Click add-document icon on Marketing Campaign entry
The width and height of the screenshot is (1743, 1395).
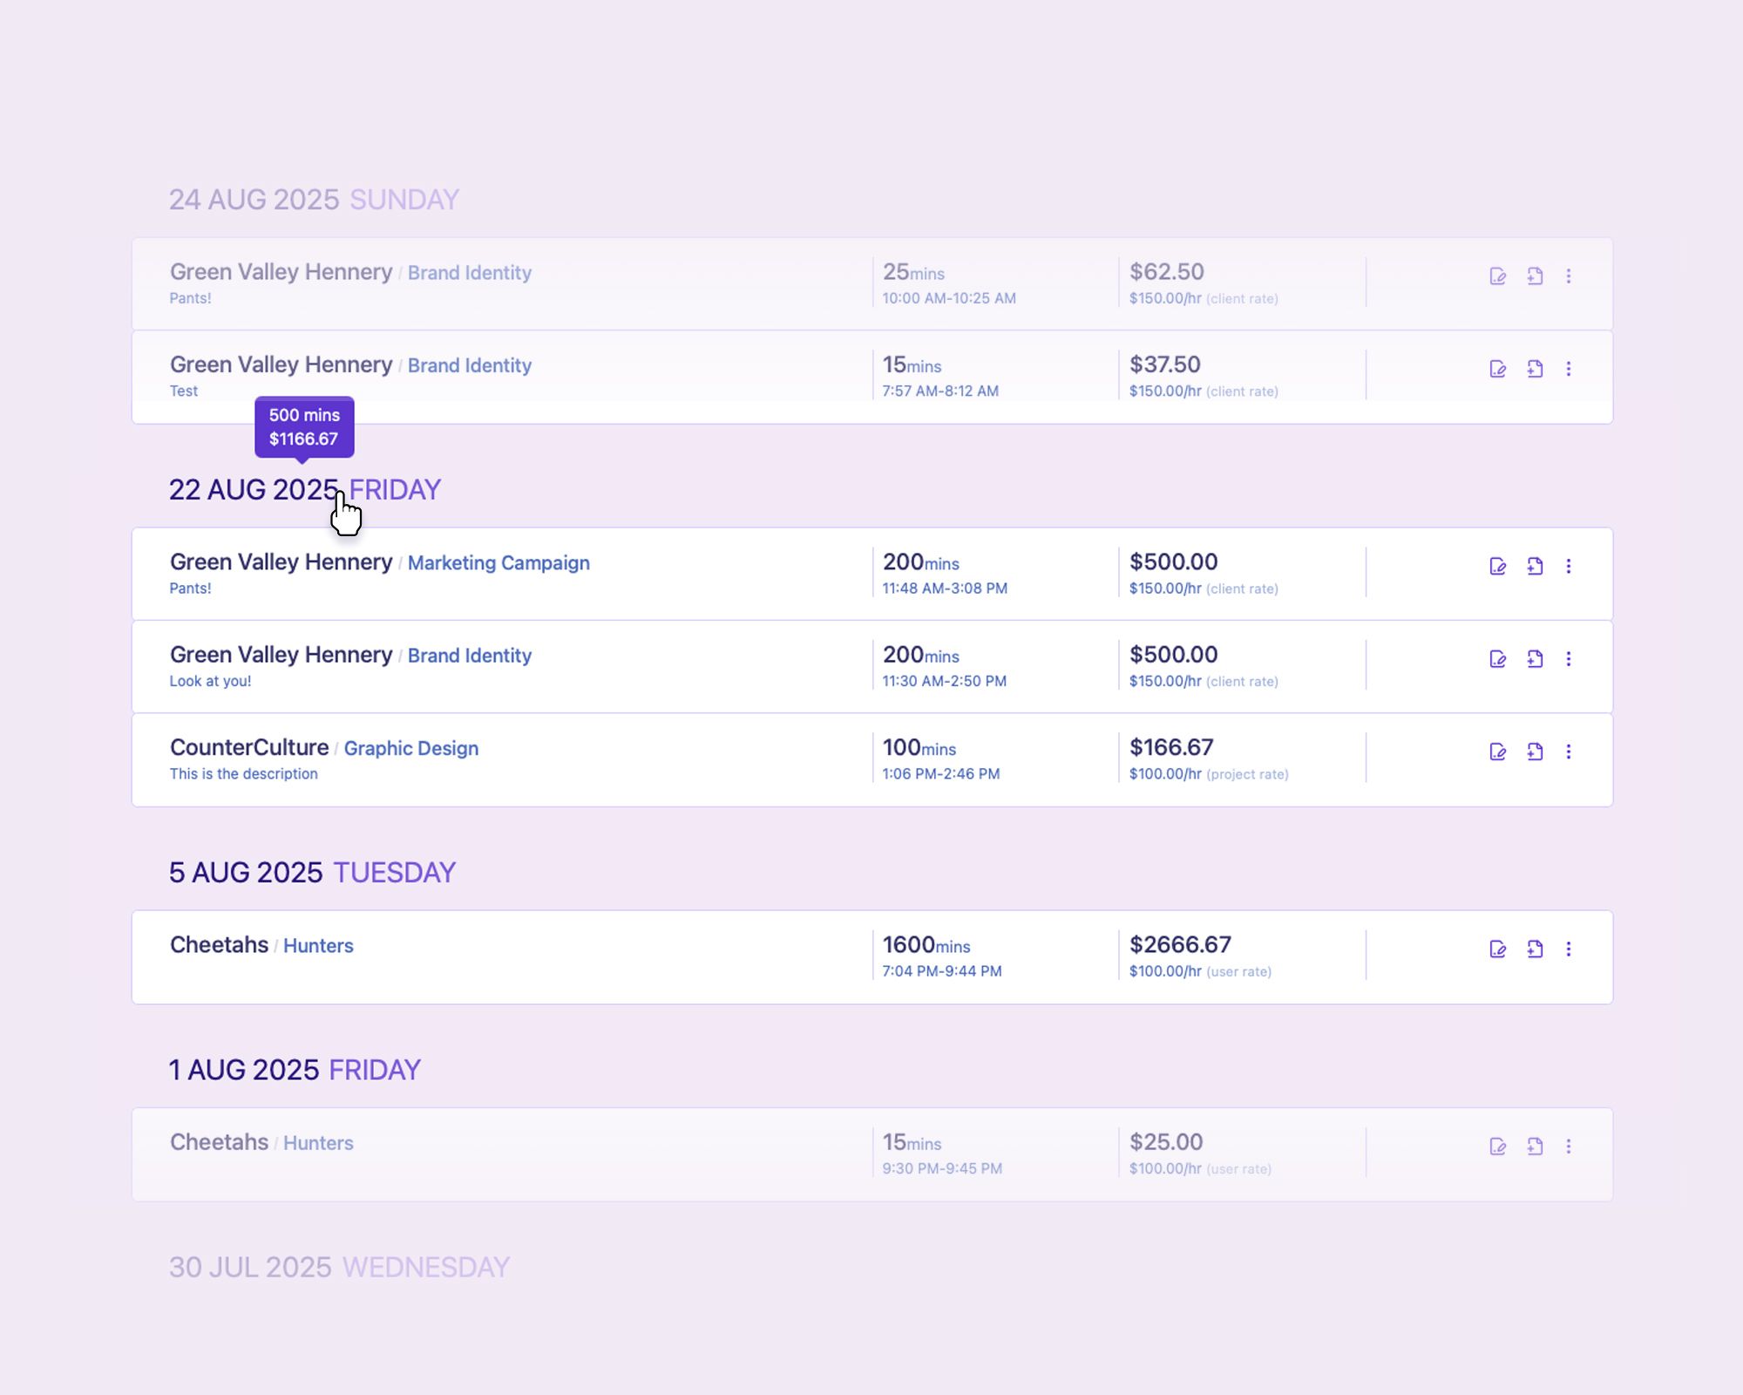point(1535,567)
